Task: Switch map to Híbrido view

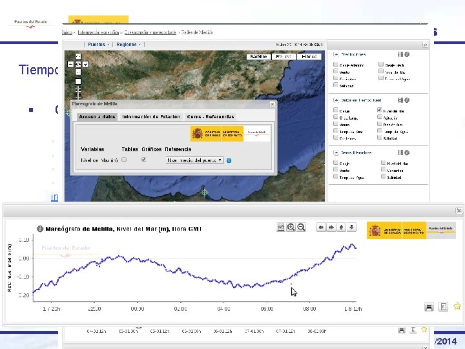Action: coord(309,57)
